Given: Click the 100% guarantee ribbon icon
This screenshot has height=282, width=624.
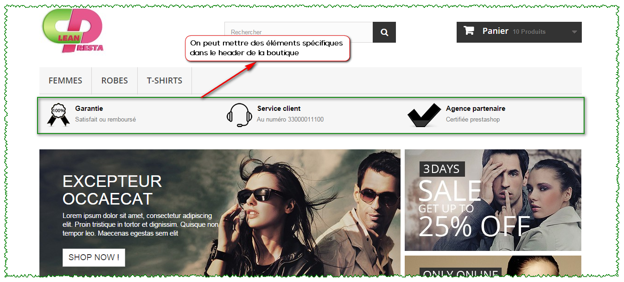Looking at the screenshot, I should (58, 115).
